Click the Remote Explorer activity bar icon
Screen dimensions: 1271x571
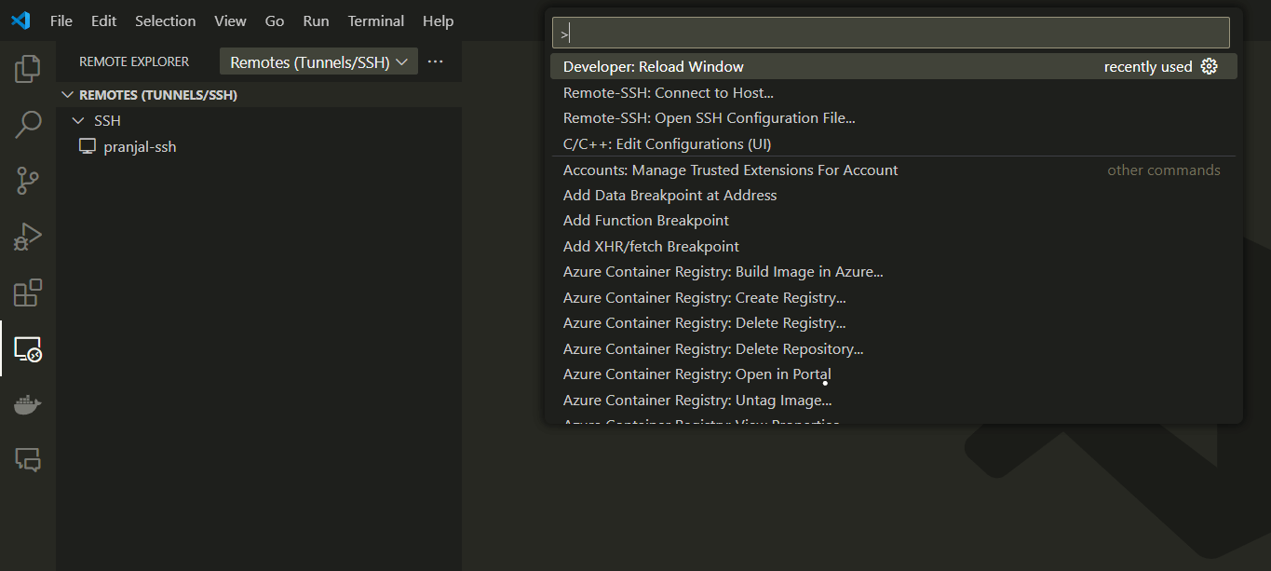[x=28, y=349]
